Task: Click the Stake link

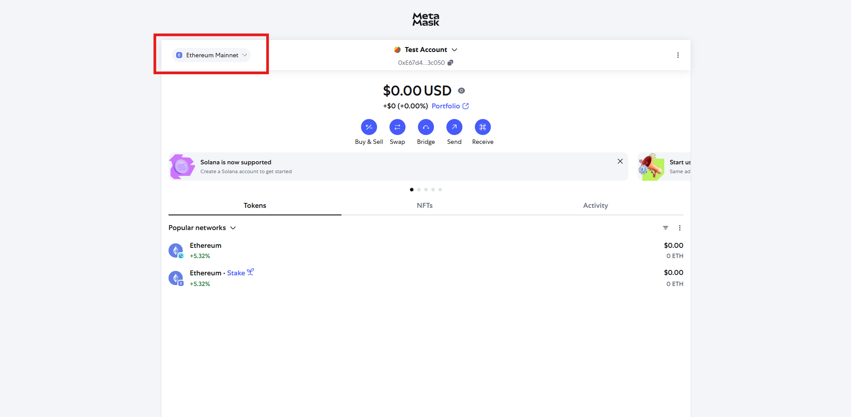Action: [x=236, y=273]
